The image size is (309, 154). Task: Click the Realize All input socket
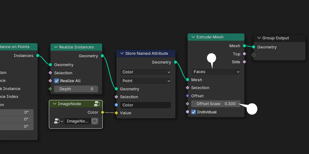tap(50, 81)
